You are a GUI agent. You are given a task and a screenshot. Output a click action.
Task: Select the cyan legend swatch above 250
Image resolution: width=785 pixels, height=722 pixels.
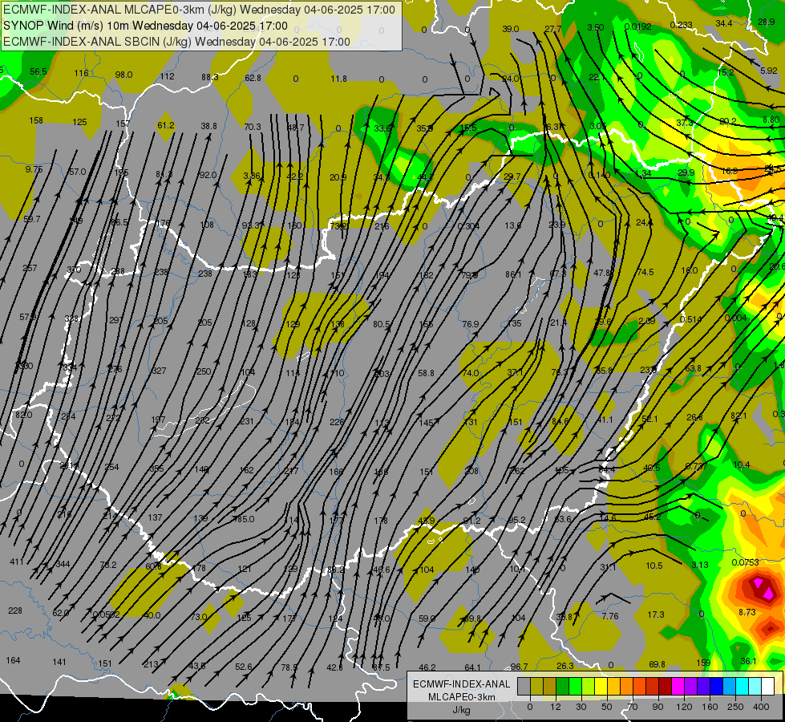(742, 686)
